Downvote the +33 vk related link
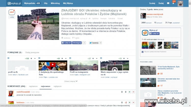Screen dimensions: 191x107 click(128, 59)
